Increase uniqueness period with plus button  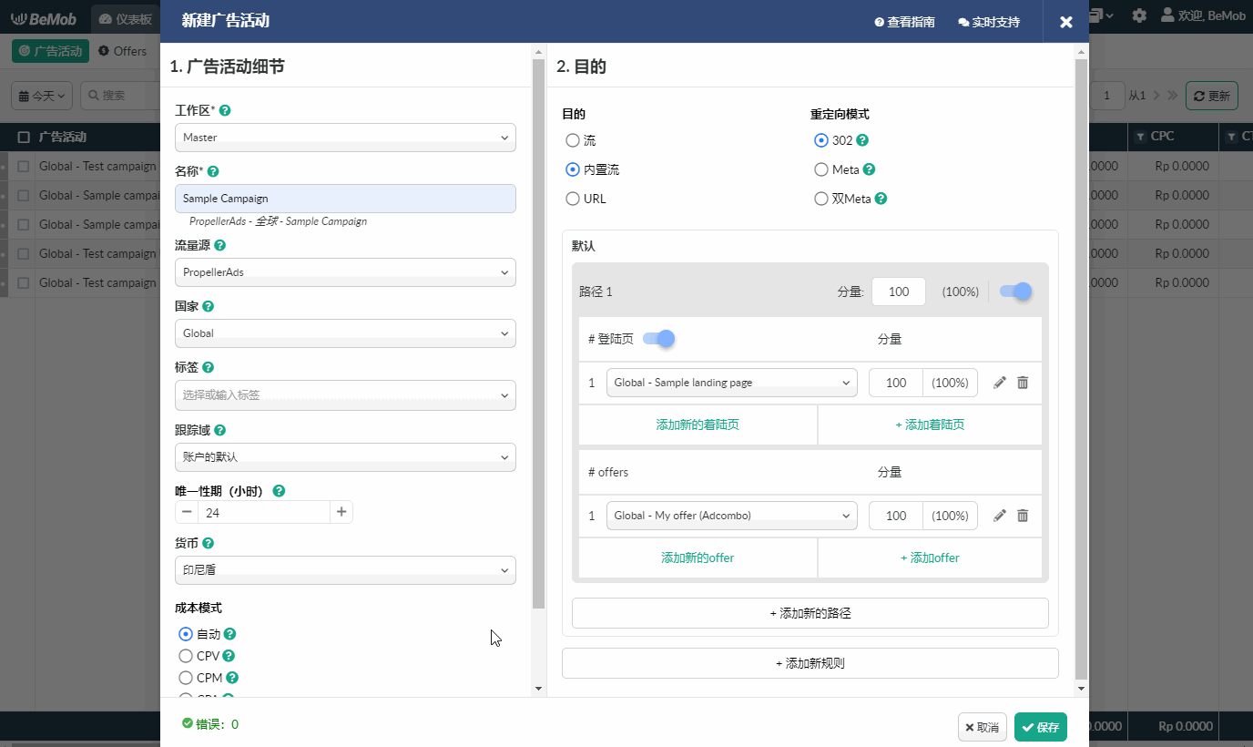(x=341, y=512)
